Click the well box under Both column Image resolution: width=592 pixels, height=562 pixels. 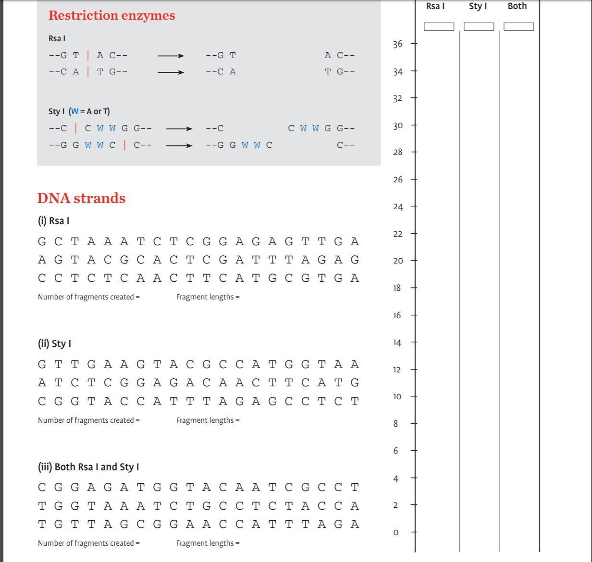(518, 27)
